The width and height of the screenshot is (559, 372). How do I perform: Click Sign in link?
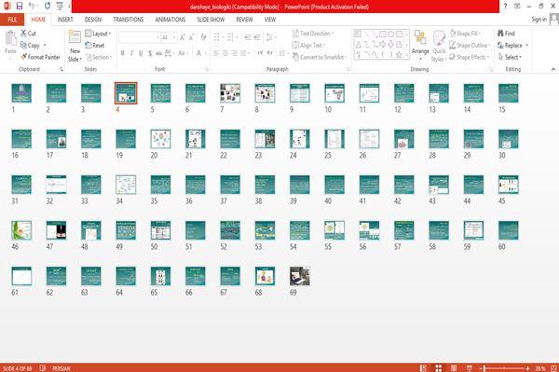[x=539, y=20]
